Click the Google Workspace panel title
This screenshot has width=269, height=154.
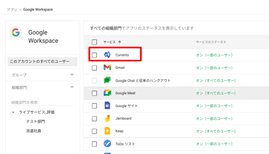[x=43, y=36]
